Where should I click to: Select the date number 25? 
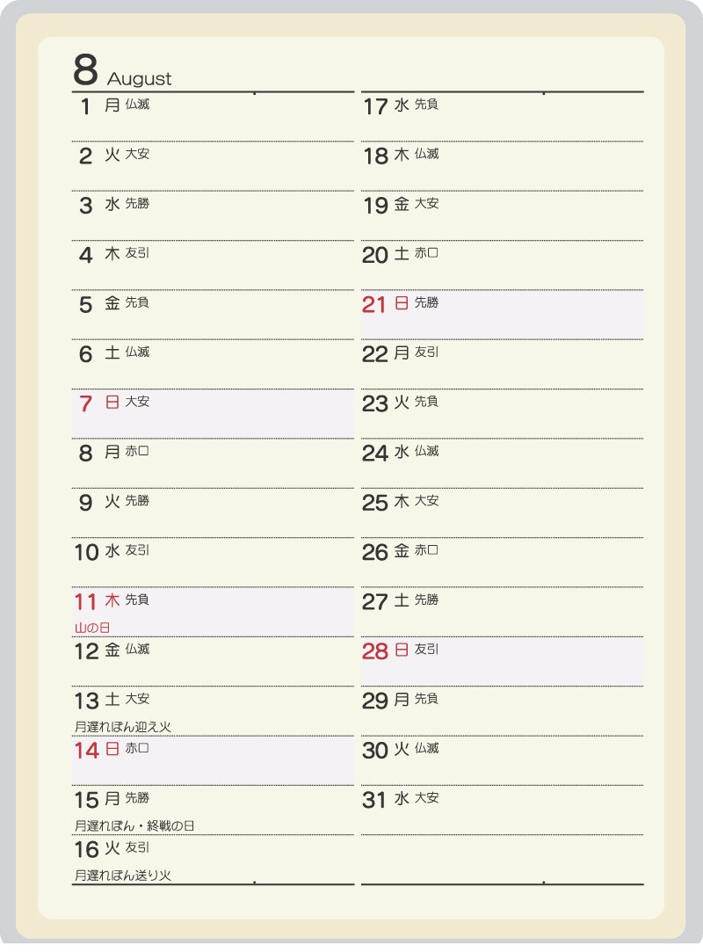(375, 504)
